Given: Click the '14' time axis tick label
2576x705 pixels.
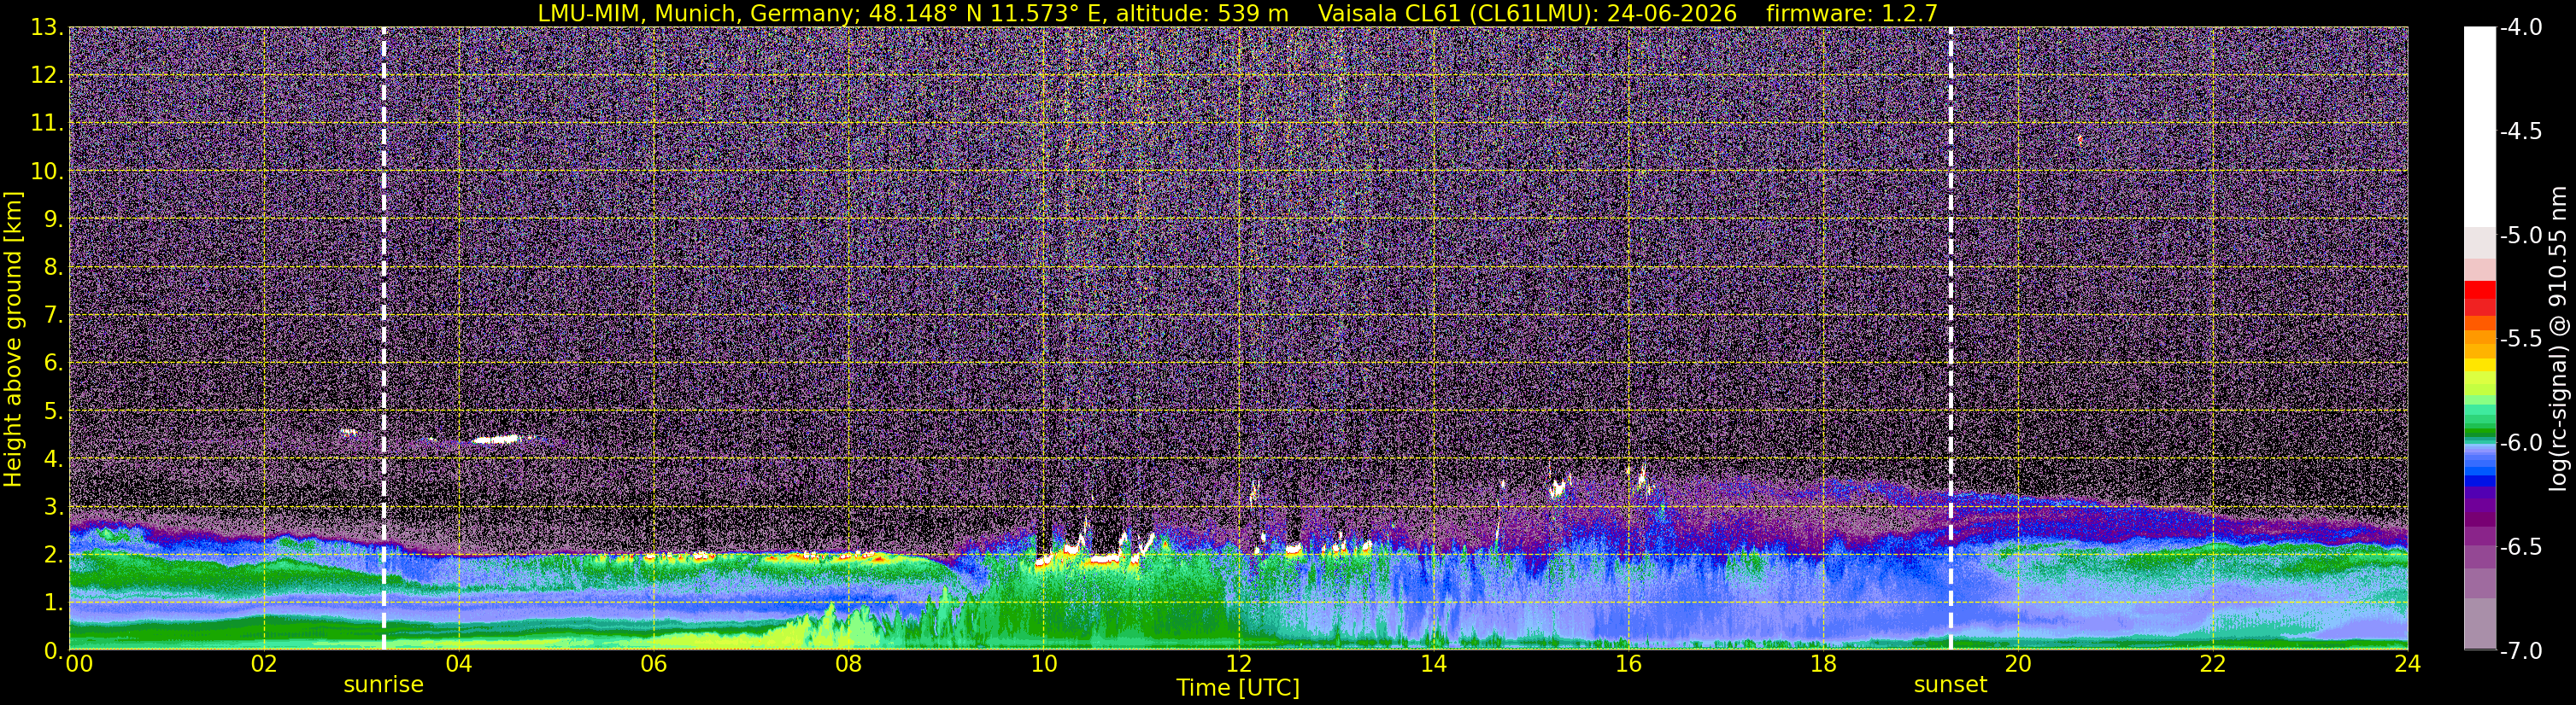Looking at the screenshot, I should [x=1434, y=664].
